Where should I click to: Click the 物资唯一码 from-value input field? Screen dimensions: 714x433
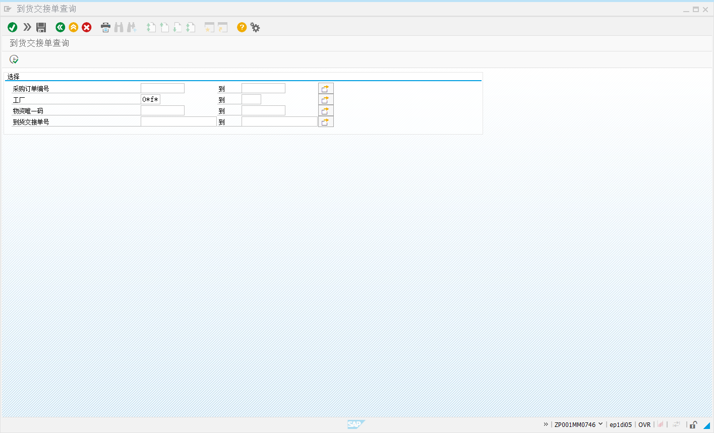click(162, 111)
